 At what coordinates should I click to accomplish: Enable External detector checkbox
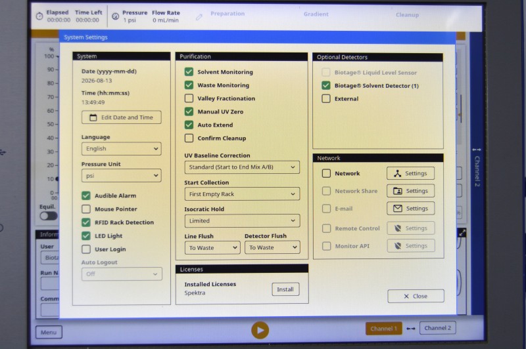click(325, 98)
